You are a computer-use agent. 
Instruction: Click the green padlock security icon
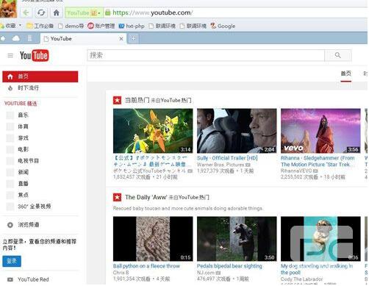pos(107,12)
